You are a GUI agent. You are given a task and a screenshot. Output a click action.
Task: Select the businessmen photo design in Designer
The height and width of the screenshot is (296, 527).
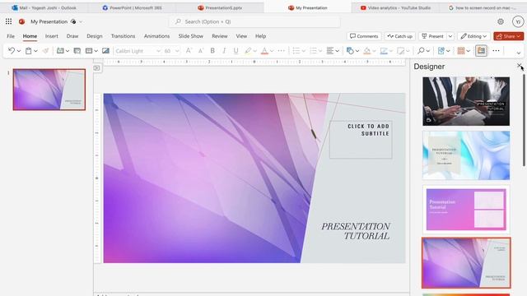[x=466, y=101]
